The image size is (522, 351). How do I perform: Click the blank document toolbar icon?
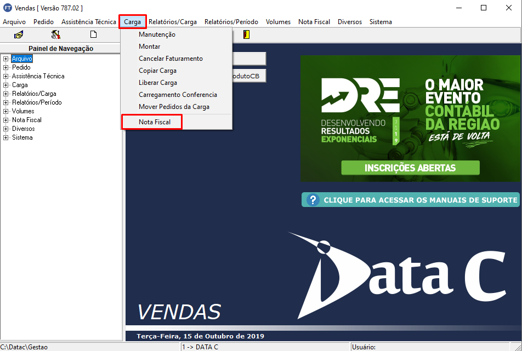(x=94, y=34)
